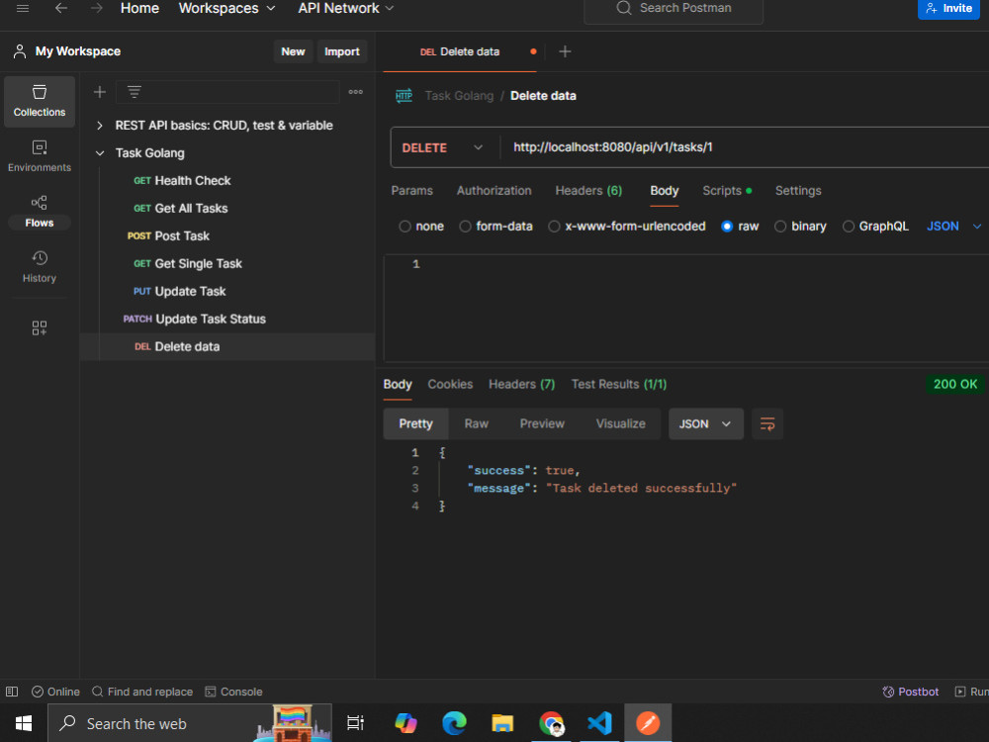Click the Online status indicator

click(x=55, y=693)
